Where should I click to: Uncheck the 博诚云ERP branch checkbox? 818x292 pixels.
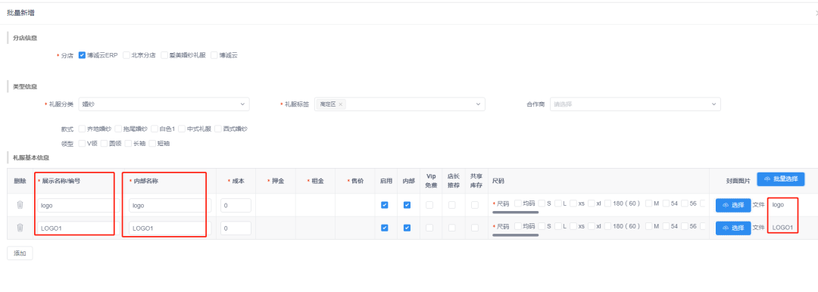pos(82,54)
